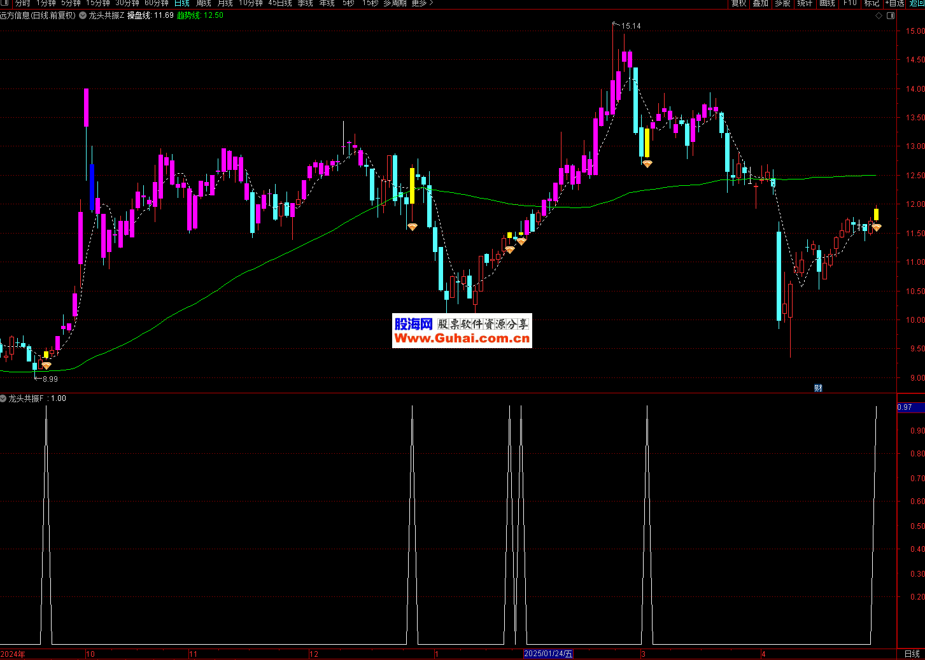This screenshot has height=660, width=925.
Task: Click the 2024年 timeline label
Action: coord(13,654)
